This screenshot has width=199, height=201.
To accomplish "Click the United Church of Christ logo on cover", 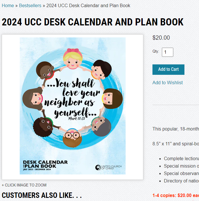I will [108, 167].
